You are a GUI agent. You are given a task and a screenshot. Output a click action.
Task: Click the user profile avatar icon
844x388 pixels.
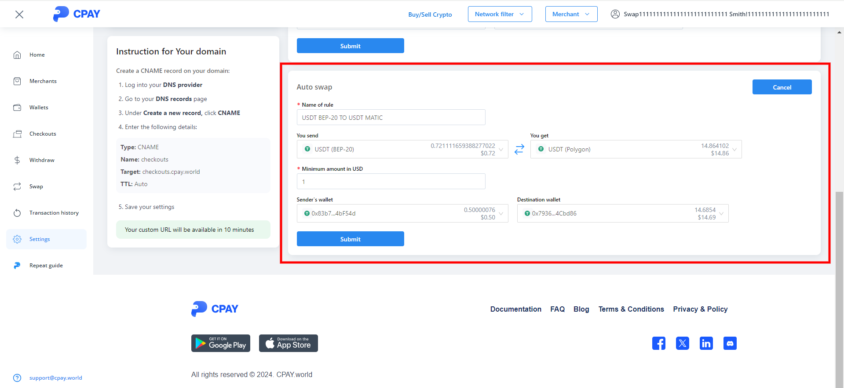pos(615,14)
